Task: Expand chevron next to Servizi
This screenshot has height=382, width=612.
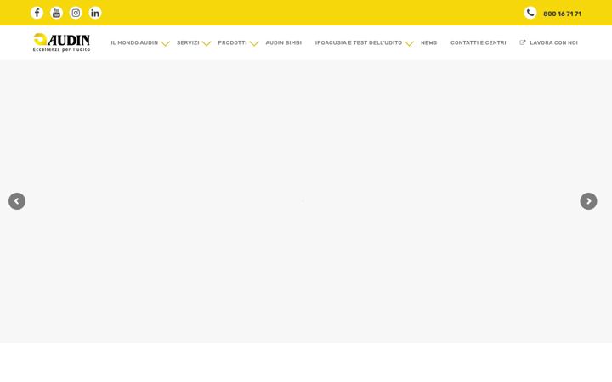Action: pos(207,43)
